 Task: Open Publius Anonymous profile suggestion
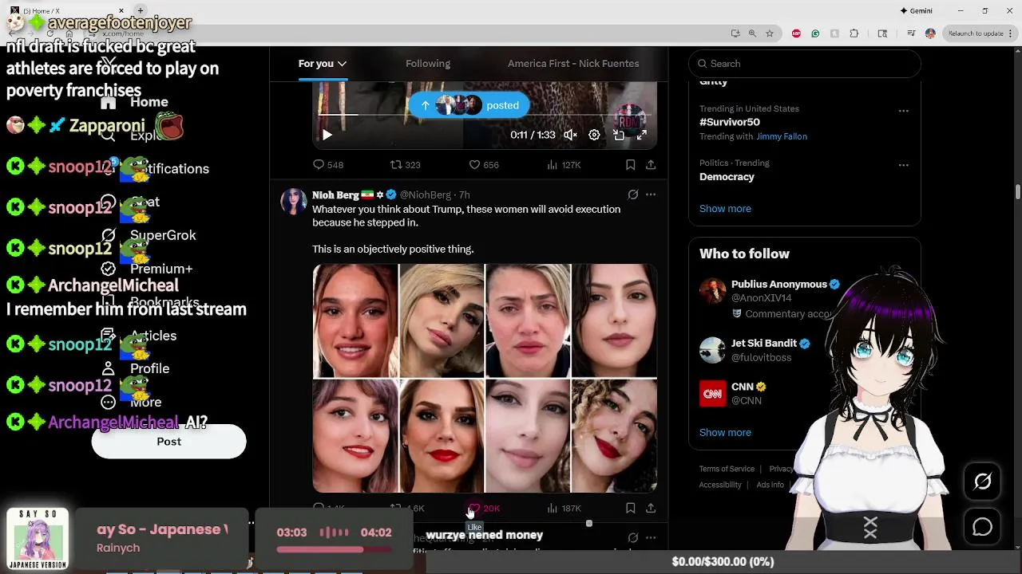pos(778,284)
